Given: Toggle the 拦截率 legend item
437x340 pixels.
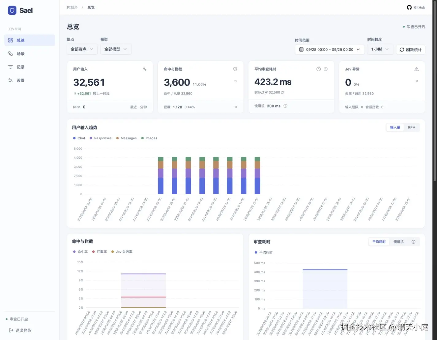Looking at the screenshot, I should (x=100, y=252).
